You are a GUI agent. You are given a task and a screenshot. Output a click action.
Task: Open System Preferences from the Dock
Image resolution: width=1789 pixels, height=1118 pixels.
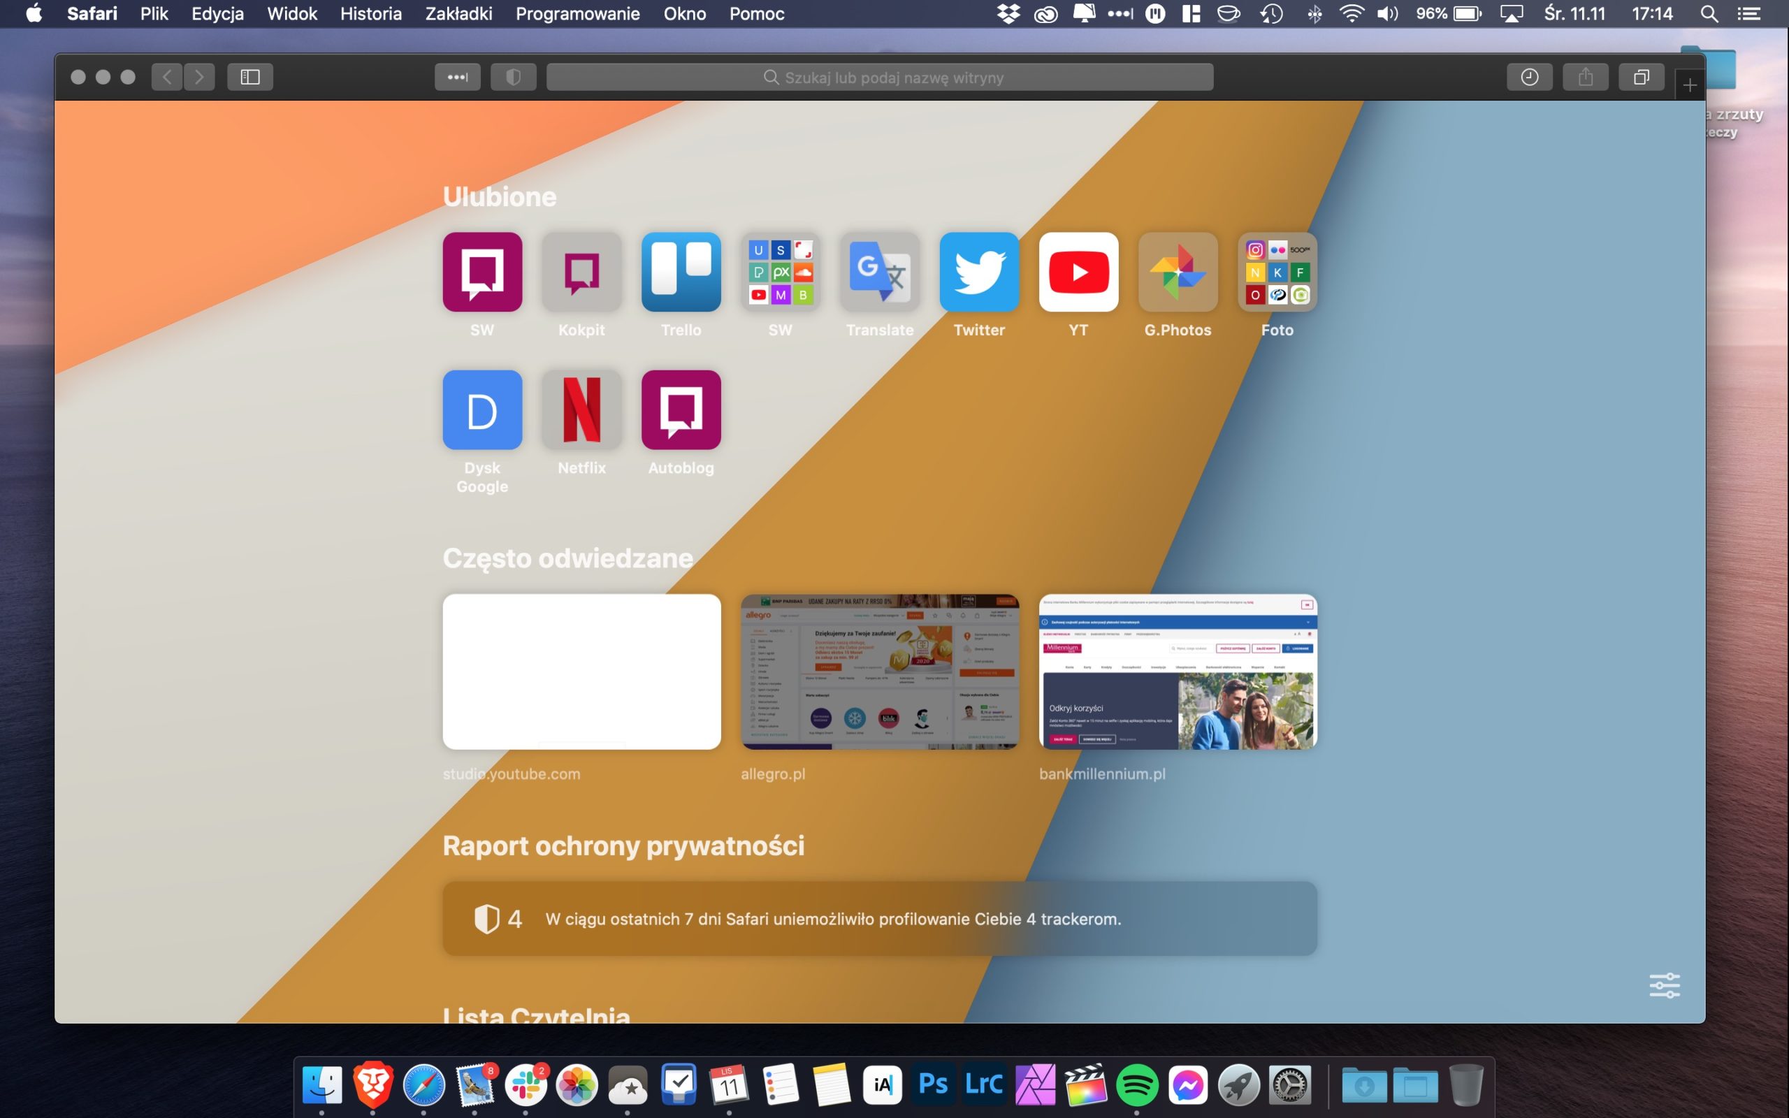tap(1290, 1084)
